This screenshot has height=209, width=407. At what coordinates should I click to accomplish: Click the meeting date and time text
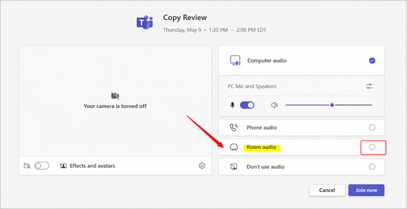[x=214, y=30]
